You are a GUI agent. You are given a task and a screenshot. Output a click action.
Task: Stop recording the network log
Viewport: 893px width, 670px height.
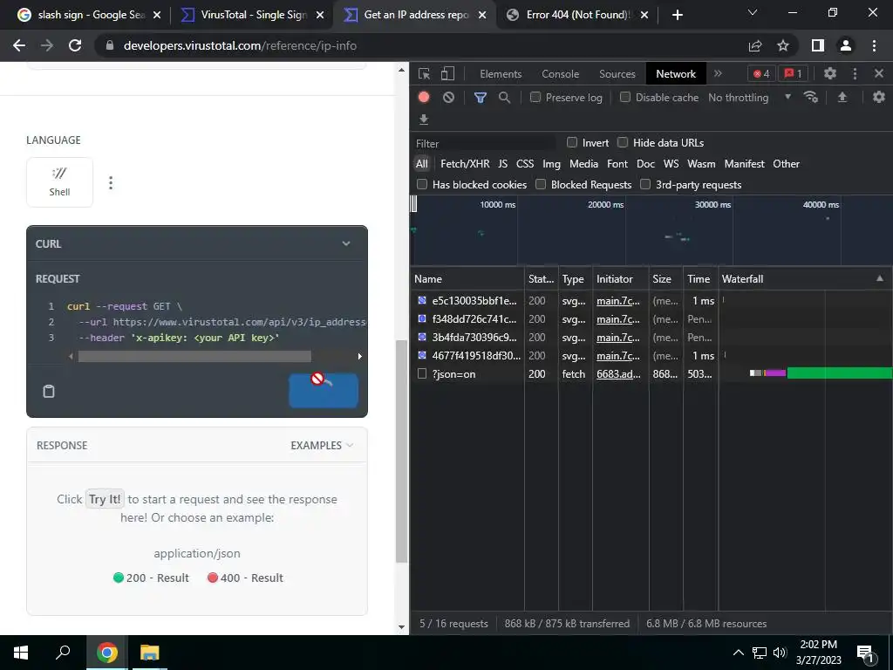click(x=424, y=97)
